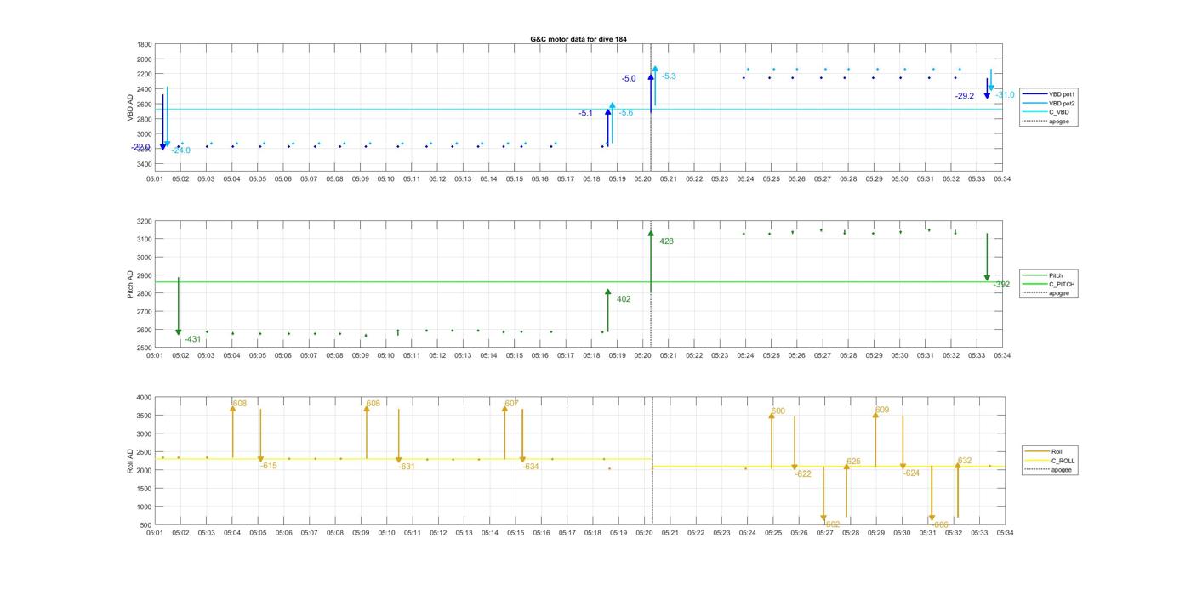Click the '-392' pitch arrow label

[1001, 285]
